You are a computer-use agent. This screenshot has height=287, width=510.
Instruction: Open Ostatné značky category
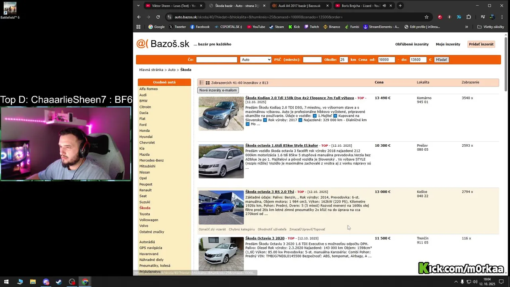[152, 232]
